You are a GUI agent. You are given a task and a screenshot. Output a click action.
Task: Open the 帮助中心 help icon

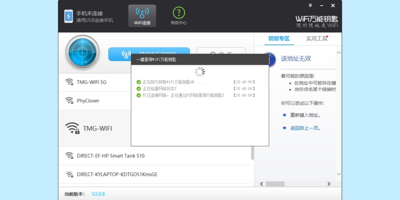(179, 16)
